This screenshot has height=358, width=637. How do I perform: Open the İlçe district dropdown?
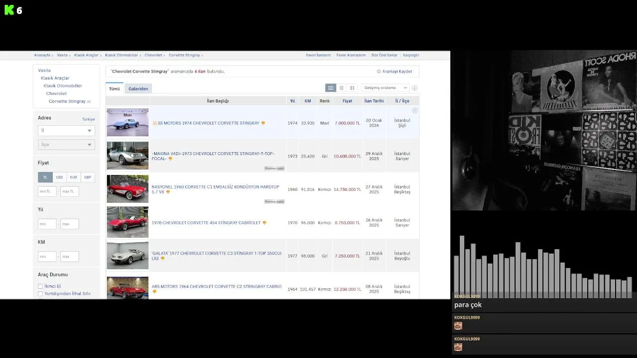click(66, 145)
